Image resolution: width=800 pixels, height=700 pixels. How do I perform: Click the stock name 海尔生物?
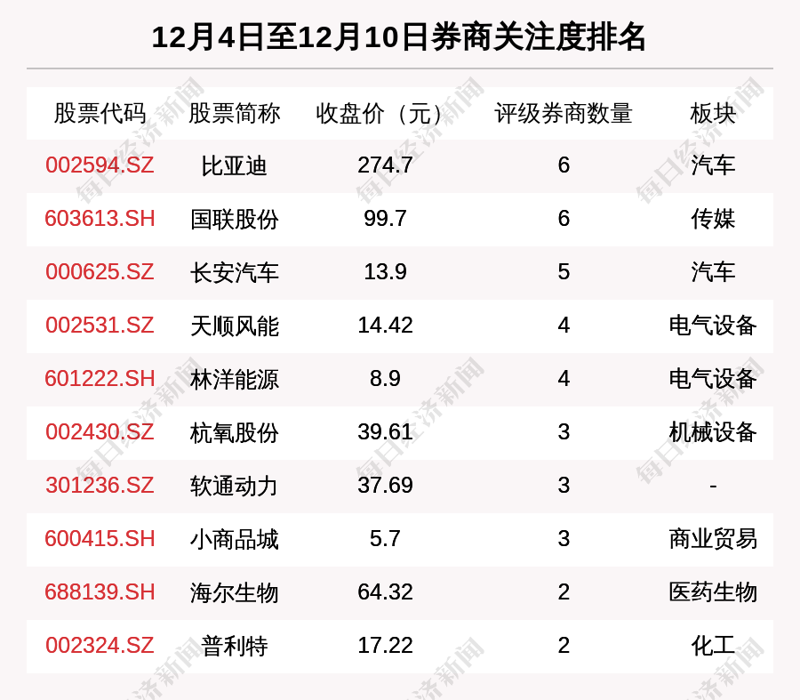tap(234, 592)
